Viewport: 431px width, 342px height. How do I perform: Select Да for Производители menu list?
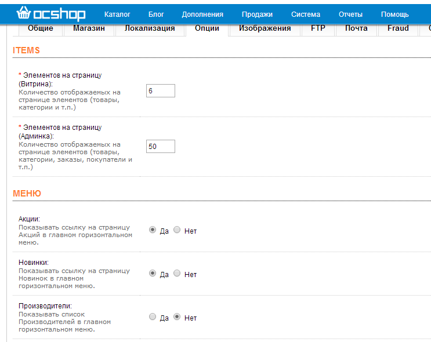pos(153,317)
